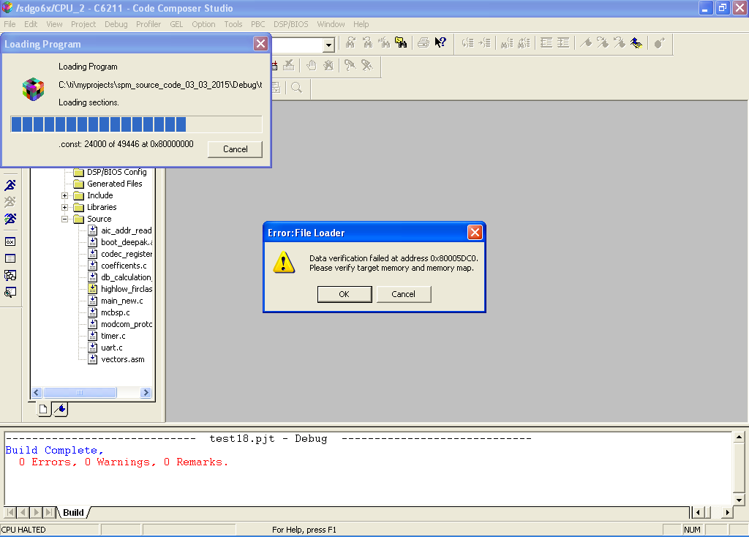This screenshot has height=537, width=749.
Task: Select mcbsp.c in project tree
Action: click(115, 312)
